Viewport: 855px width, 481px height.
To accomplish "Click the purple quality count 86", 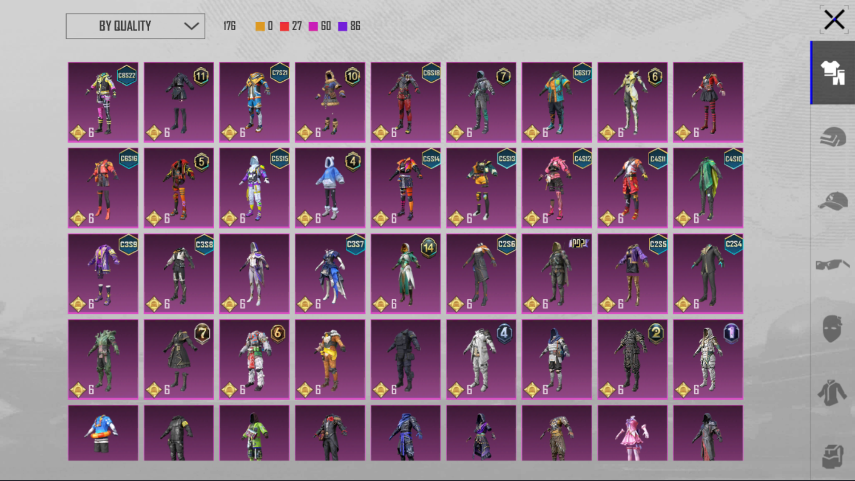I will (x=355, y=26).
